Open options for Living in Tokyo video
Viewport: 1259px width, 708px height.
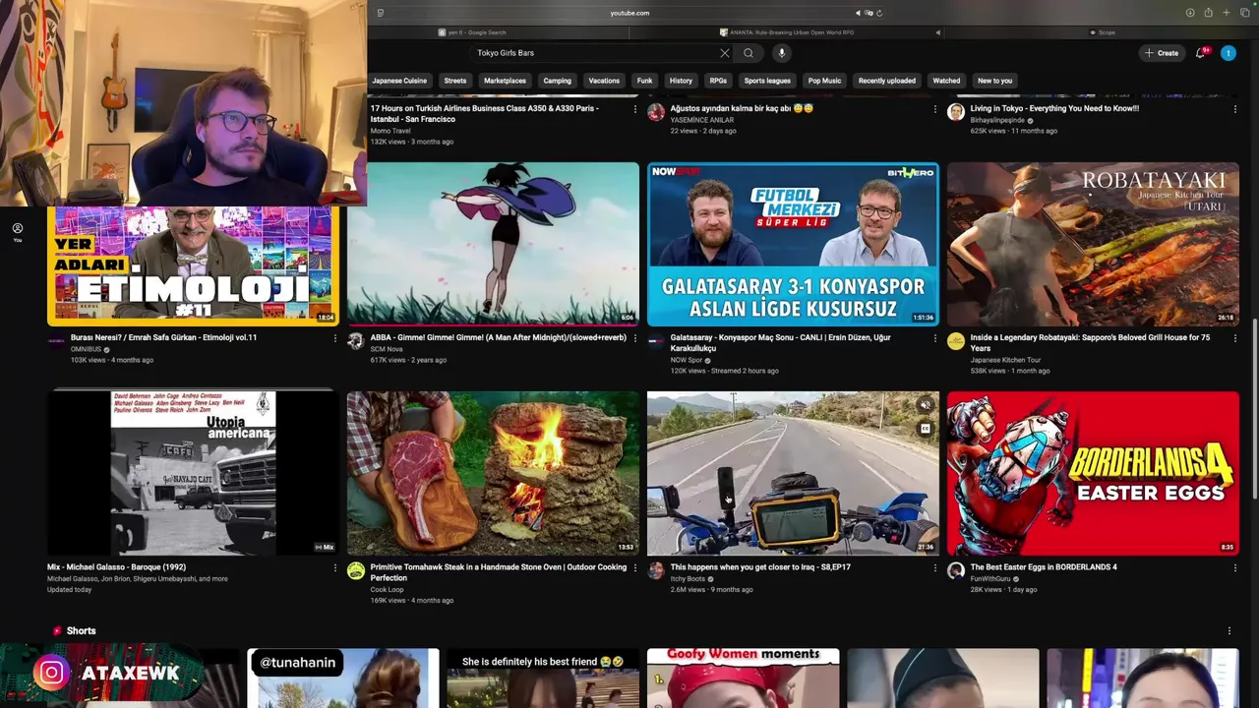click(1234, 109)
